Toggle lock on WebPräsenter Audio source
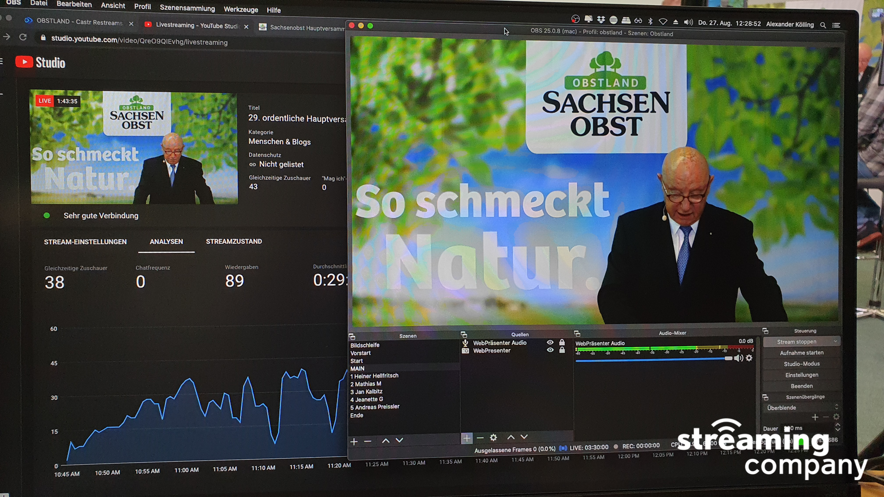Screen dimensions: 884x497 point(562,342)
